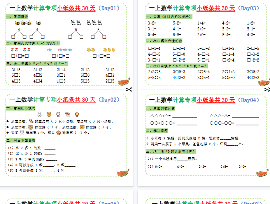Click the heading '三、填一填（0的认识与计算）'
This screenshot has width=270, height=204.
click(x=171, y=151)
